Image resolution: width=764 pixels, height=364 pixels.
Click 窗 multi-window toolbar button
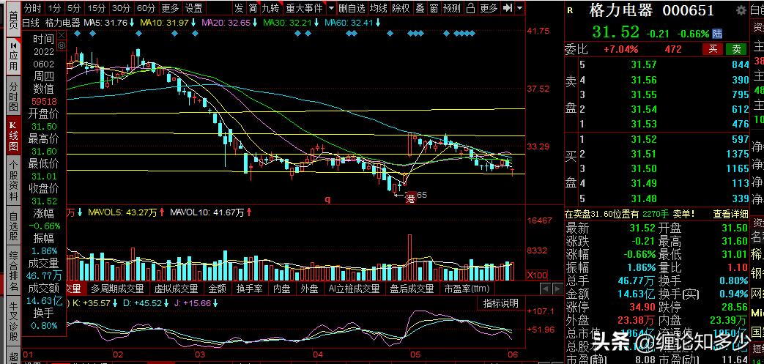coord(434,8)
